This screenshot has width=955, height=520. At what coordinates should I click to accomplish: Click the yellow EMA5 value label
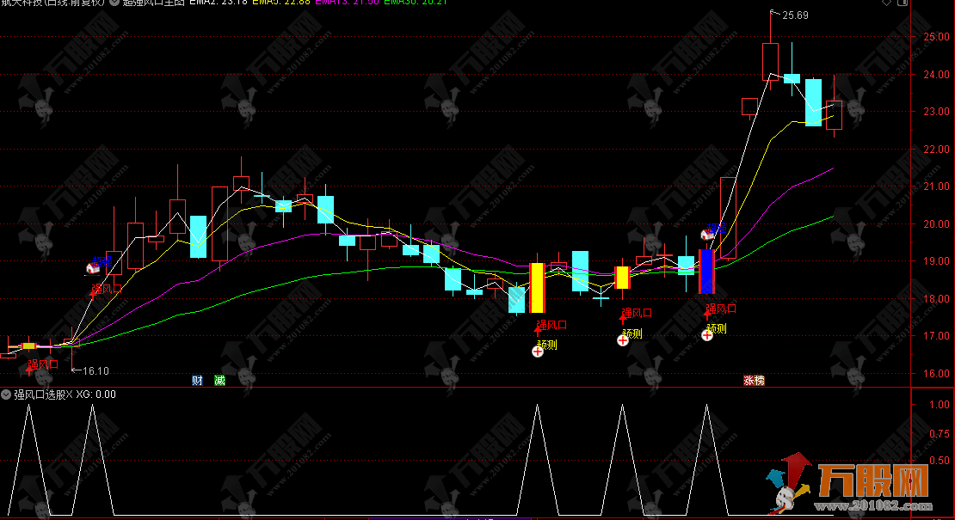click(x=280, y=3)
